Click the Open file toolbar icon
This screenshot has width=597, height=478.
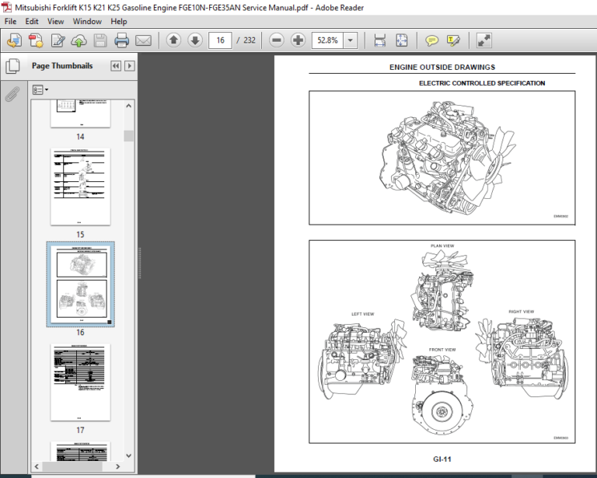[15, 40]
